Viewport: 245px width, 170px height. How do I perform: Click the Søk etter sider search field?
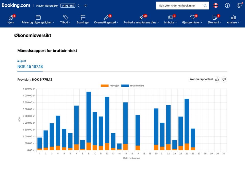click(180, 6)
